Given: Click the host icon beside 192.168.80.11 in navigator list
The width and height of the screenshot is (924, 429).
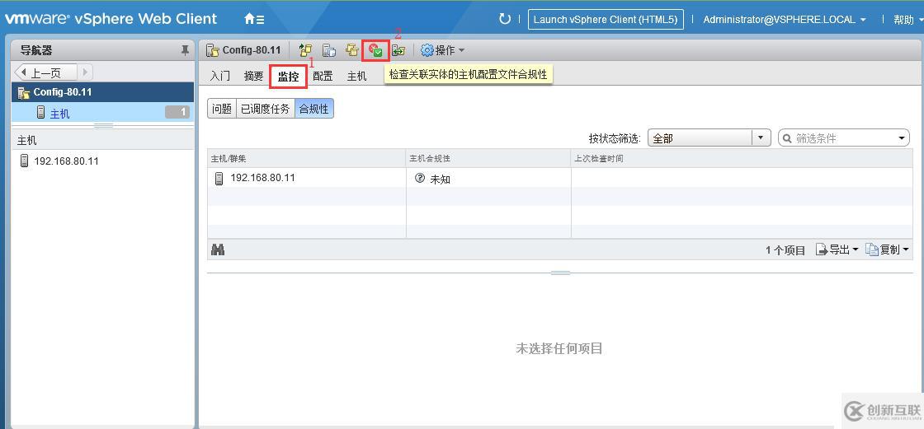Looking at the screenshot, I should 24,161.
